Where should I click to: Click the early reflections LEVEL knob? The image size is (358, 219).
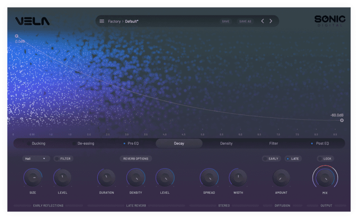(x=62, y=178)
